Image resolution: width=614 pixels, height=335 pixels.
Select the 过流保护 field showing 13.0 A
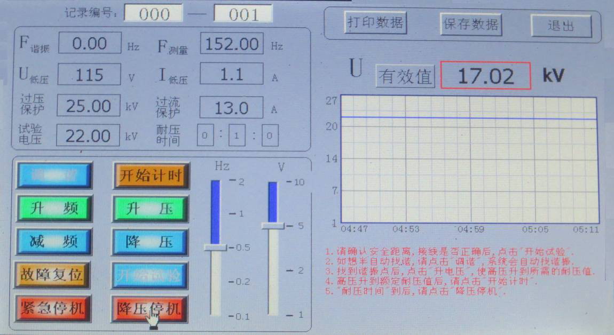tap(231, 108)
